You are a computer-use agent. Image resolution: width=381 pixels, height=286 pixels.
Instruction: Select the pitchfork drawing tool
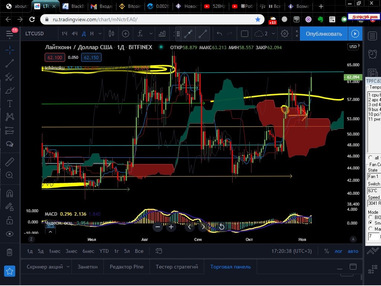[x=10, y=77]
